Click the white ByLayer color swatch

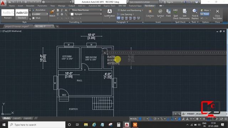72,14
